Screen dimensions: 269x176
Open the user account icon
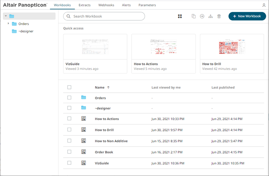tap(264, 5)
